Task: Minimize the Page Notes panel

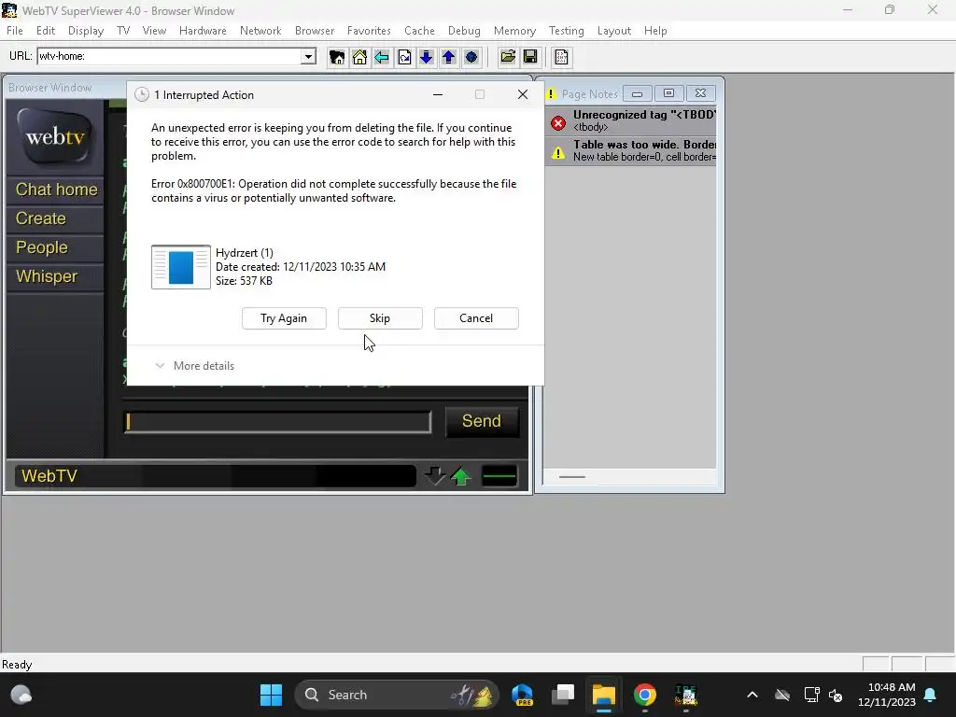Action: (x=637, y=94)
